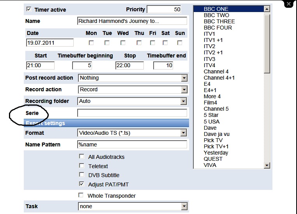Image resolution: width=297 pixels, height=214 pixels.
Task: Click the channel list scroll up arrow
Action: click(x=267, y=9)
